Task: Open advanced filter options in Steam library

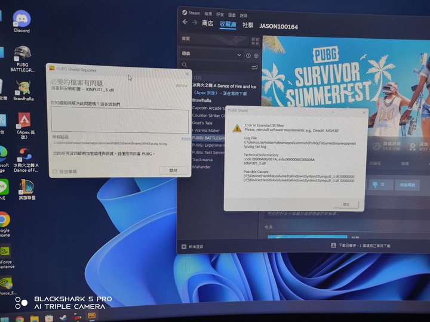Action: coord(255,67)
